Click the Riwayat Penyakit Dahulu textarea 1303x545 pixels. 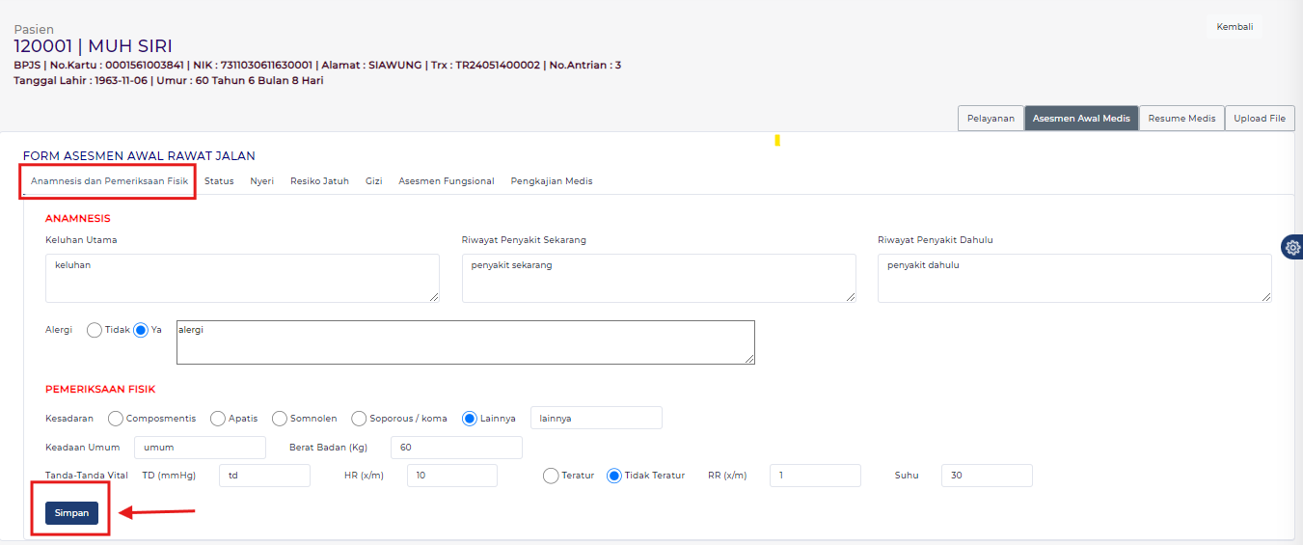pyautogui.click(x=1073, y=278)
